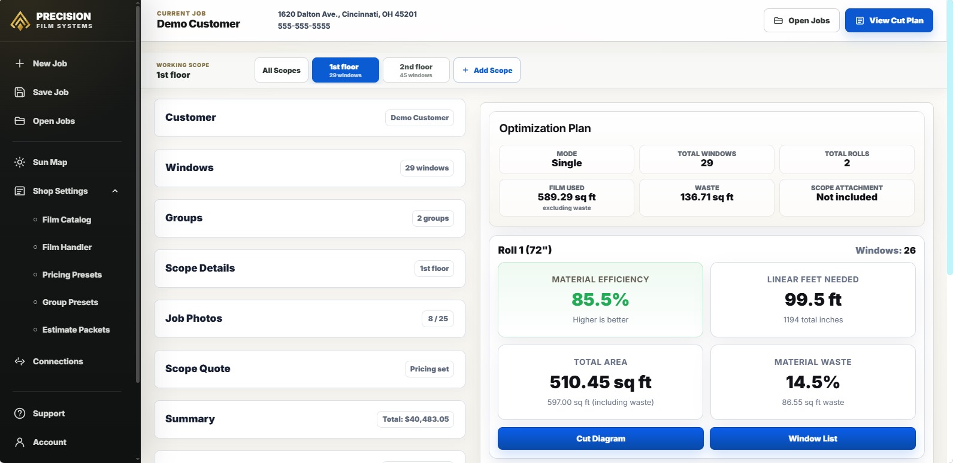Click the View Cut Plan button
The image size is (953, 463).
(x=889, y=20)
